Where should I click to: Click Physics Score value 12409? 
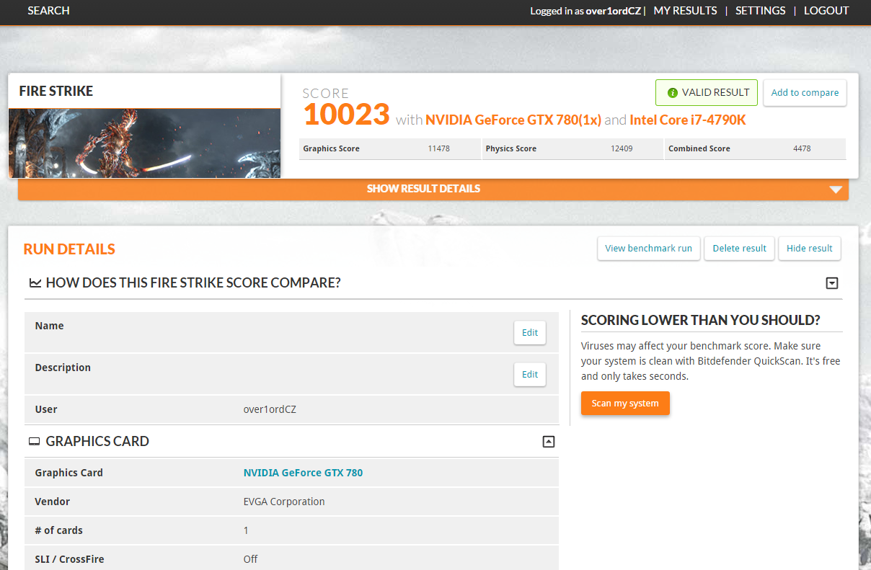[622, 148]
